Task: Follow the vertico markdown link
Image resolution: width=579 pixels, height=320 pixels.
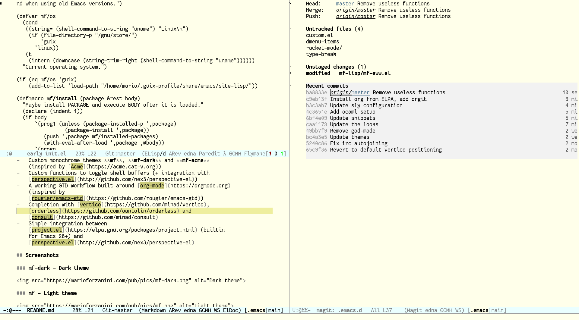Action: [90, 205]
